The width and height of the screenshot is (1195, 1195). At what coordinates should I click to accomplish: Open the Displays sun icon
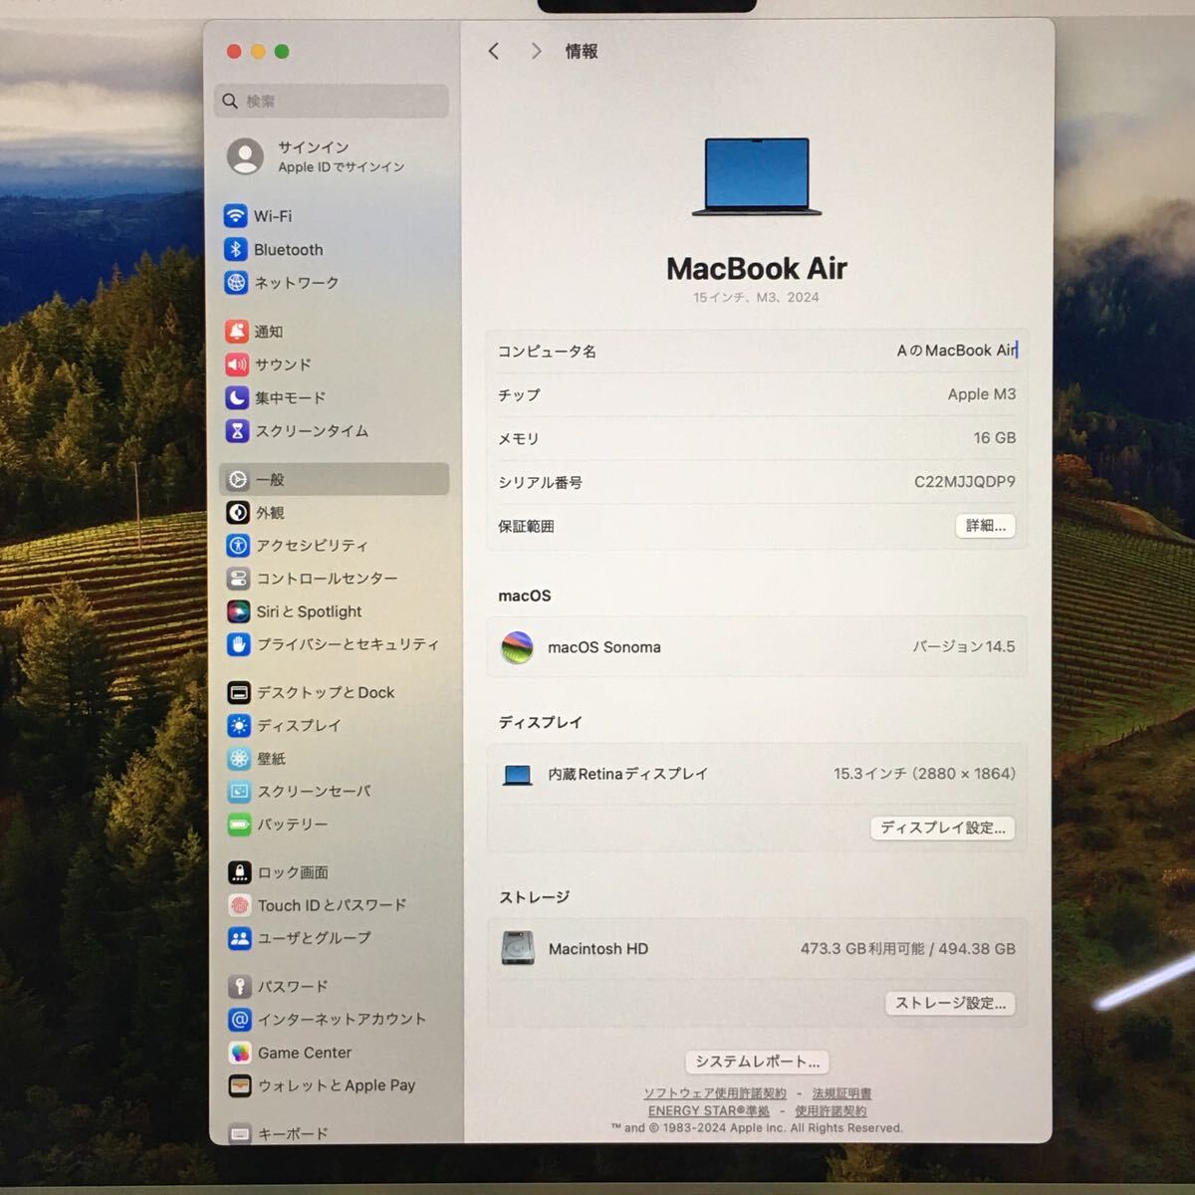[x=239, y=725]
